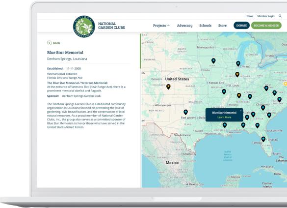Expand the Projects menu chevron
This screenshot has height=208, width=287.
tap(168, 26)
